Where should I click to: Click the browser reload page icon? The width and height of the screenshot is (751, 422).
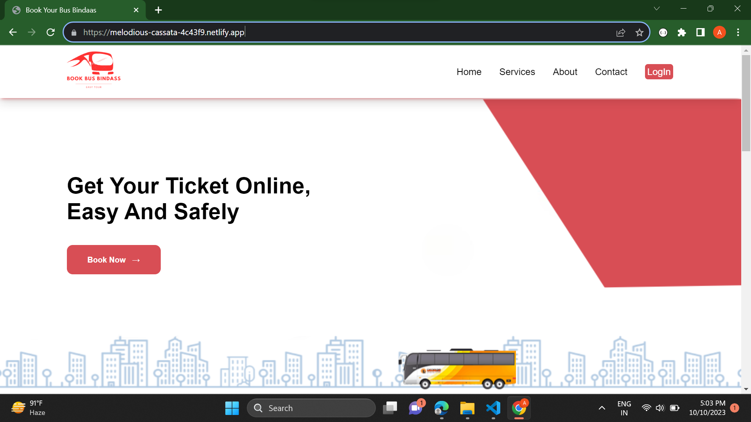coord(50,32)
